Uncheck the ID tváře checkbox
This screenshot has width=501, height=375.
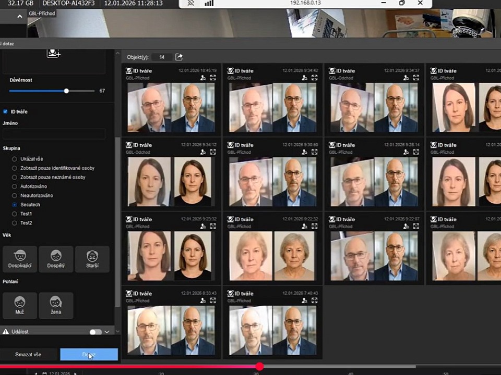pyautogui.click(x=5, y=111)
